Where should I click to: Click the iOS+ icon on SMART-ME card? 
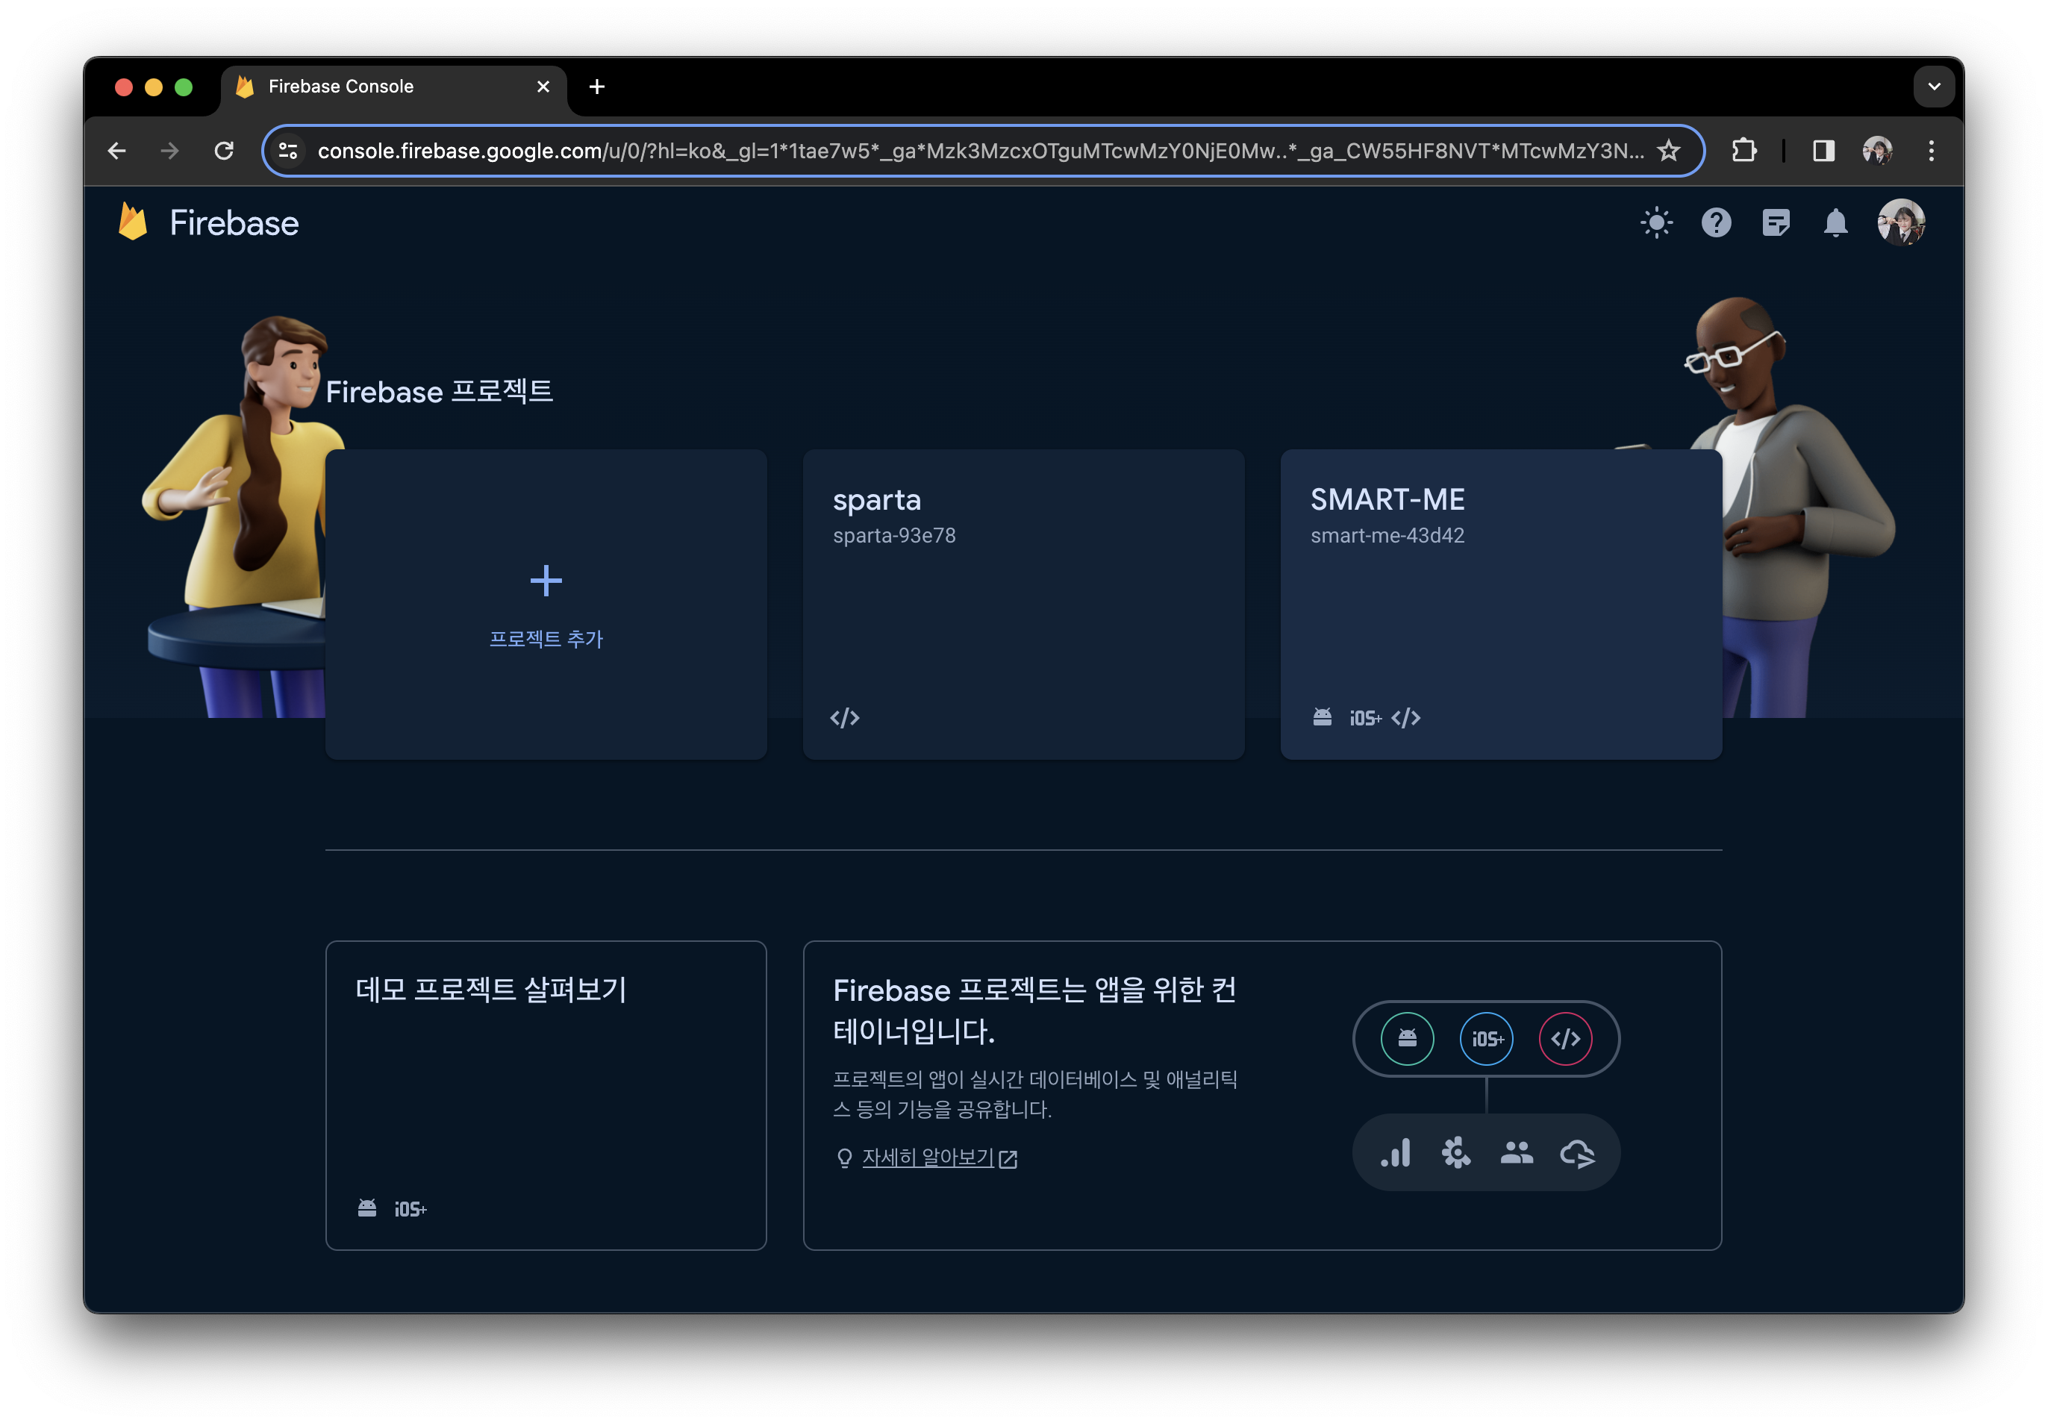(x=1365, y=718)
